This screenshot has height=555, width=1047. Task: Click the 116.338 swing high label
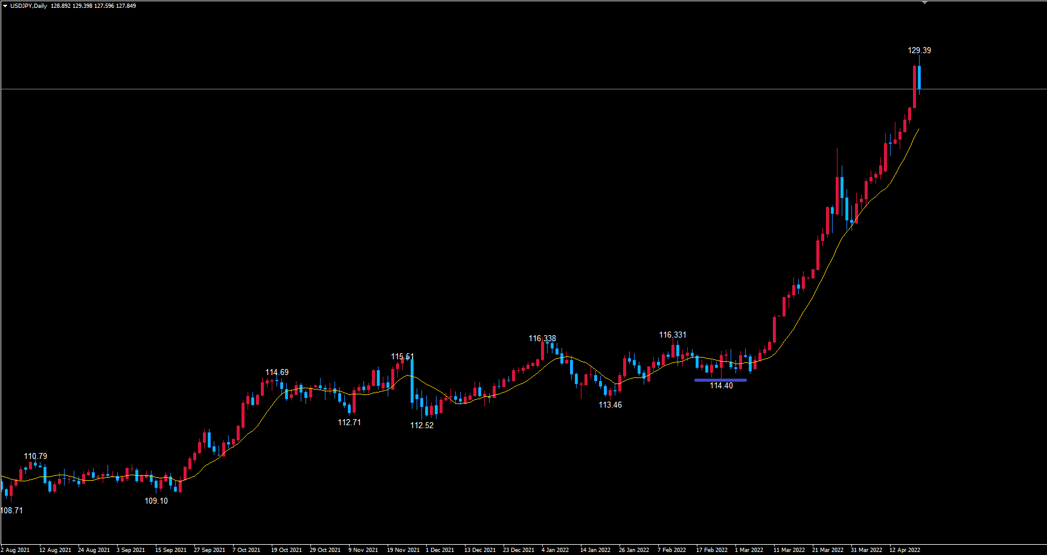542,339
